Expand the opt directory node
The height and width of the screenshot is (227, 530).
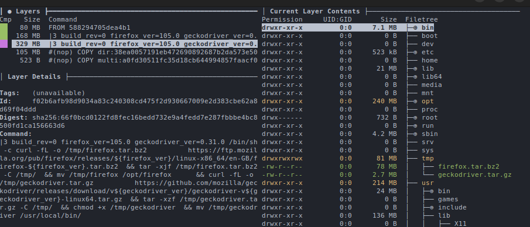pos(415,102)
